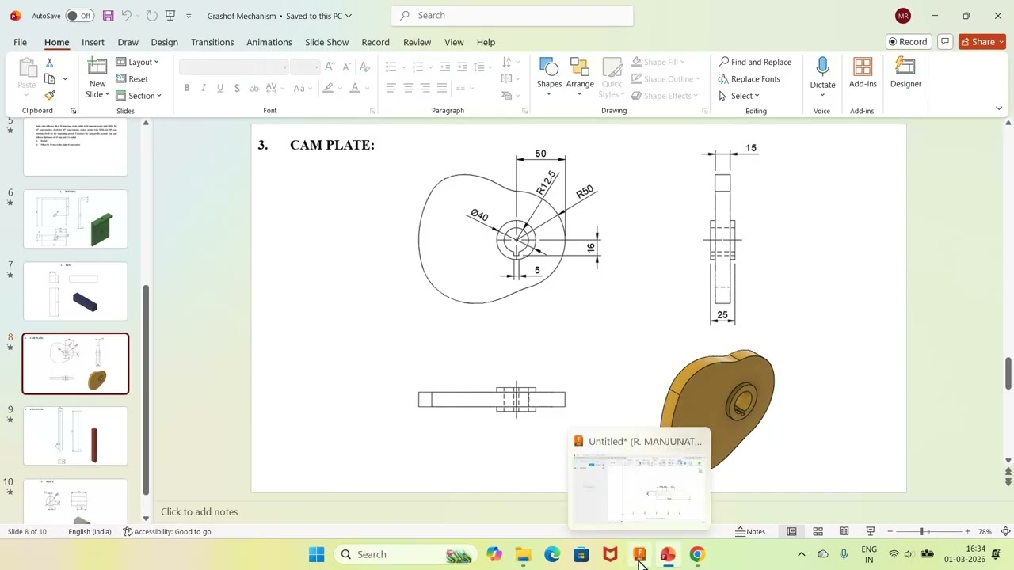This screenshot has width=1014, height=570.
Task: Expand the Shape Effects menu
Action: coord(665,96)
